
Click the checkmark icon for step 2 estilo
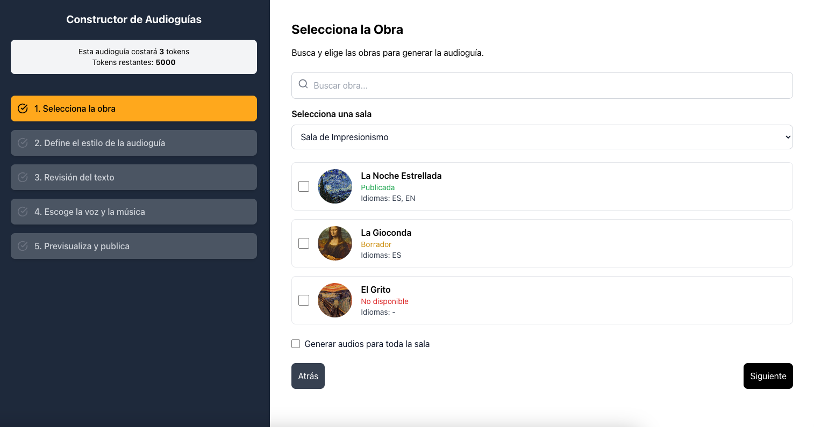[23, 143]
